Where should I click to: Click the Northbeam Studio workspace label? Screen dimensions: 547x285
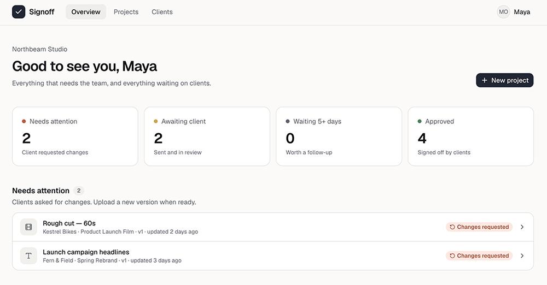(x=40, y=49)
